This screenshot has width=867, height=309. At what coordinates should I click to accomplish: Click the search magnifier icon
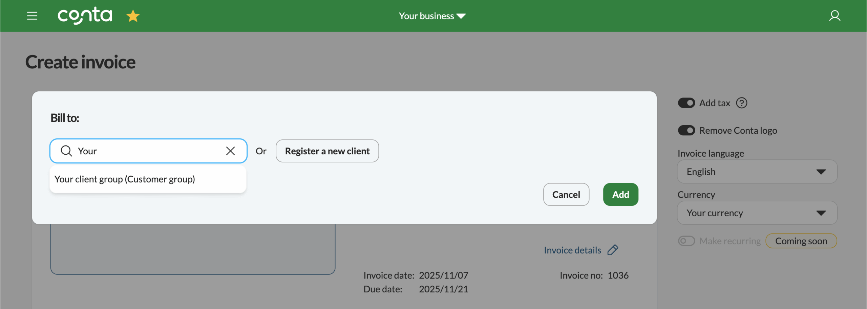[x=66, y=151]
